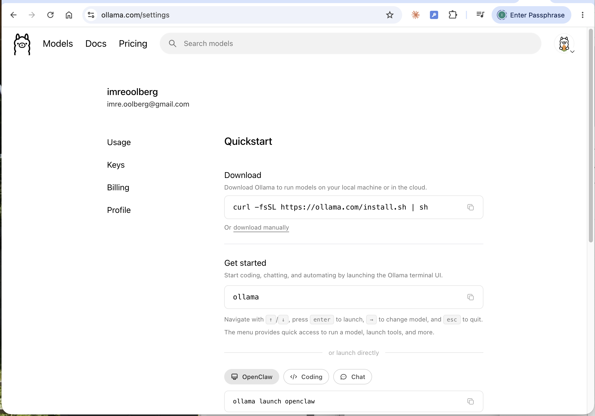Copy the ollama command
Viewport: 595px width, 416px height.
point(470,297)
